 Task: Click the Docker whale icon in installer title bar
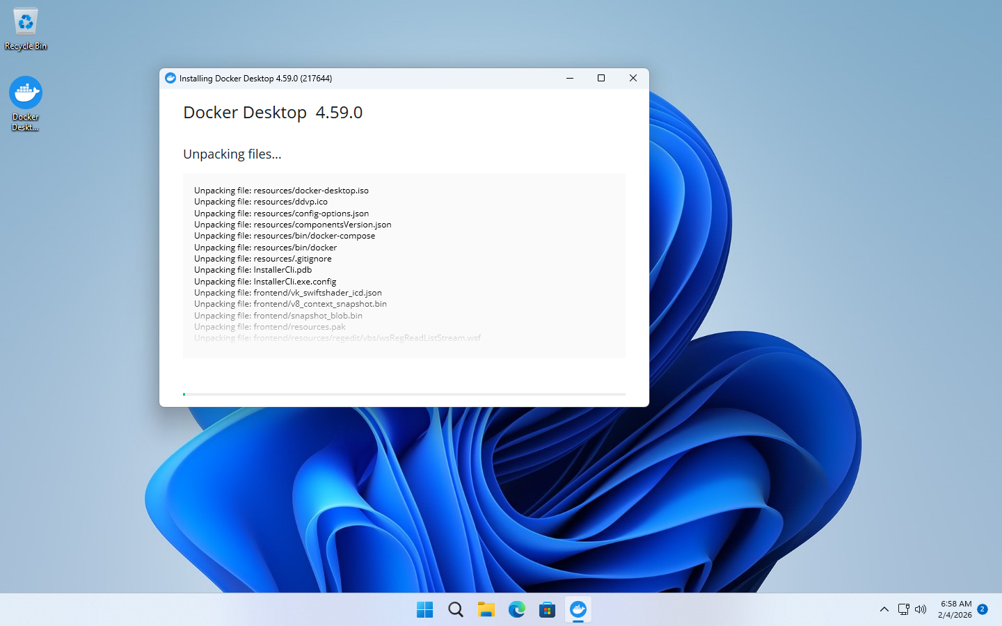click(170, 79)
